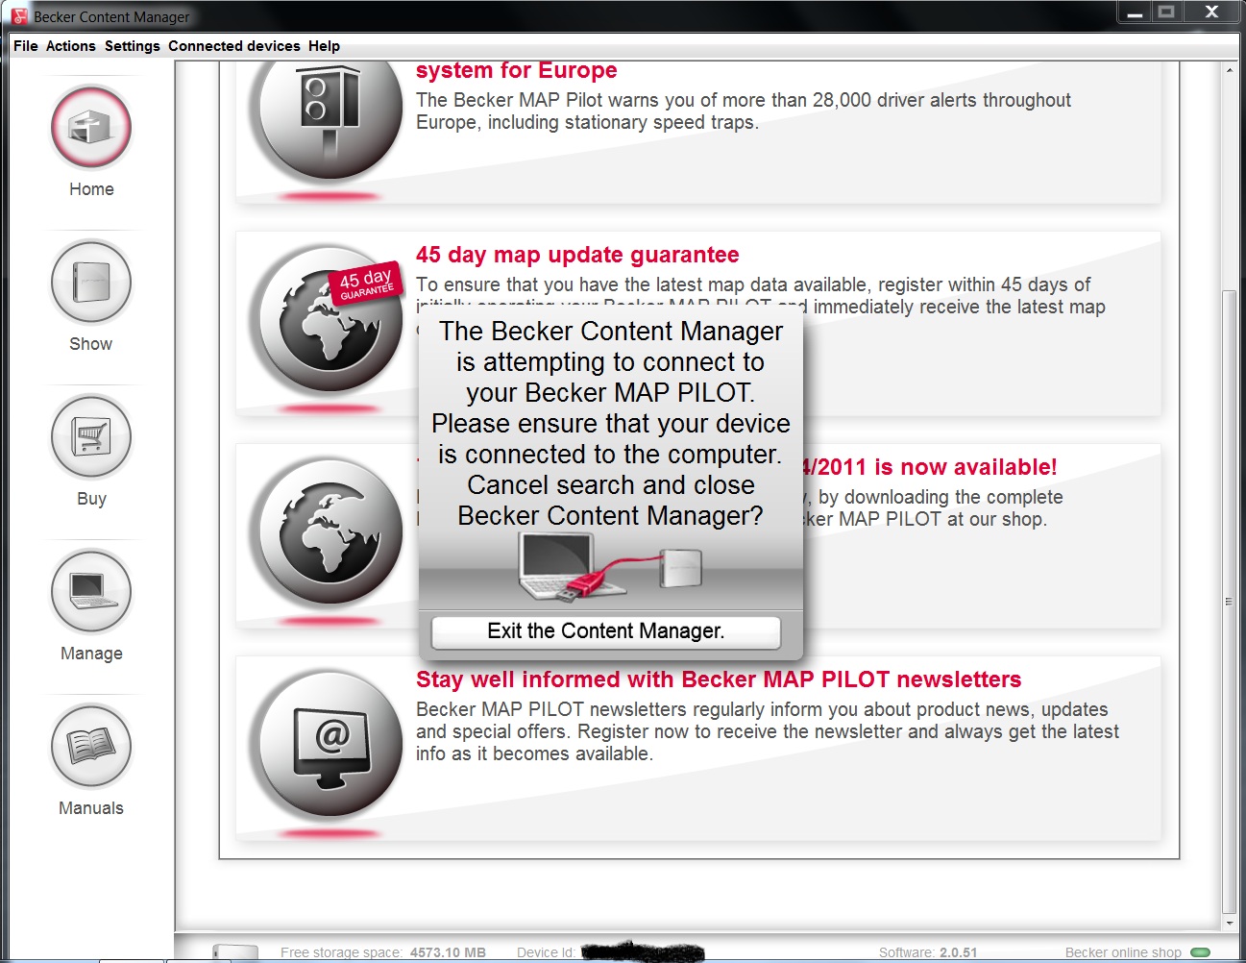Screen dimensions: 1246x963
Task: Open the 45 day map update guarantee heading
Action: 577,255
